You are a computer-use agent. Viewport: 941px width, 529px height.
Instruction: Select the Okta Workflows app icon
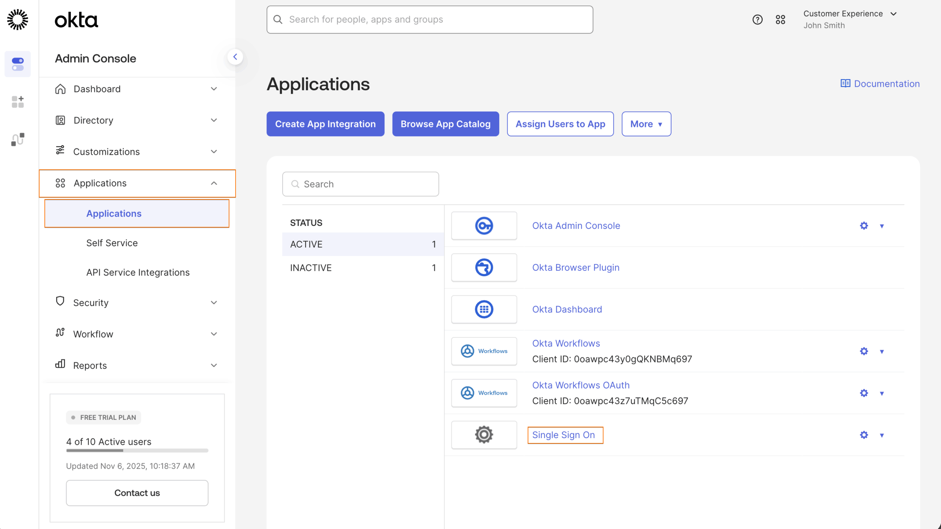tap(484, 351)
